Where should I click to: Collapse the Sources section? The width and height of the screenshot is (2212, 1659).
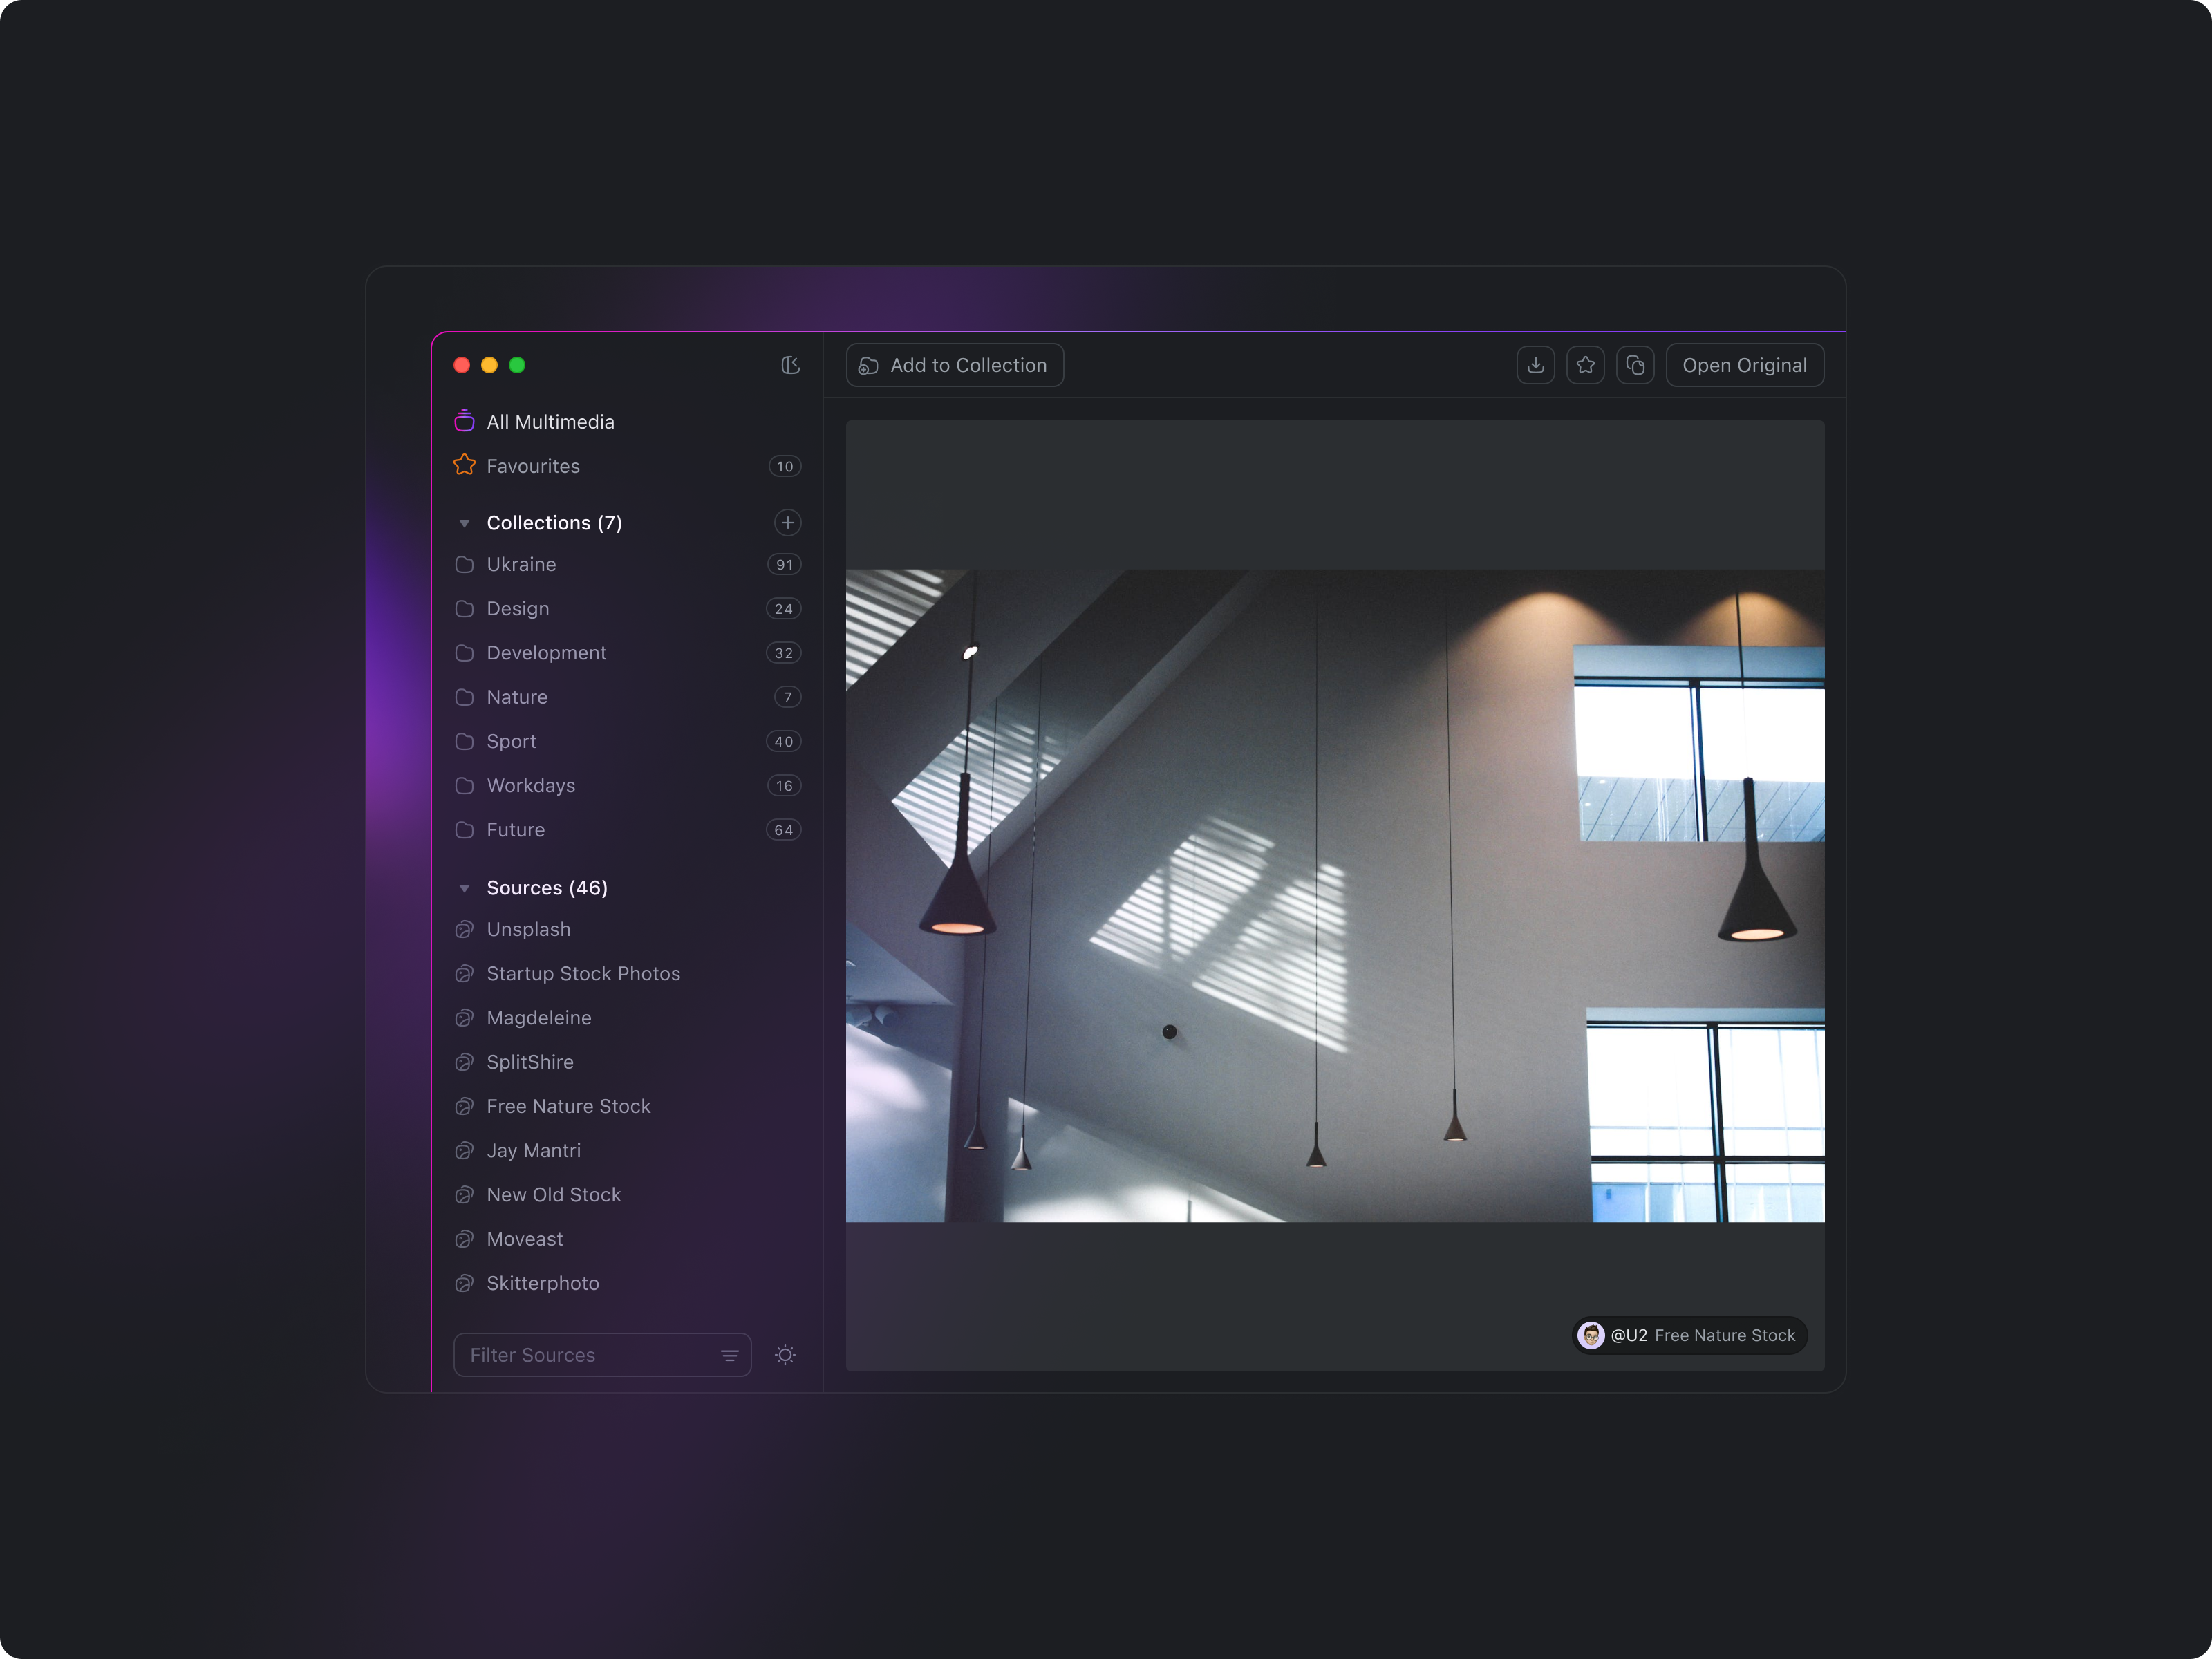tap(464, 887)
